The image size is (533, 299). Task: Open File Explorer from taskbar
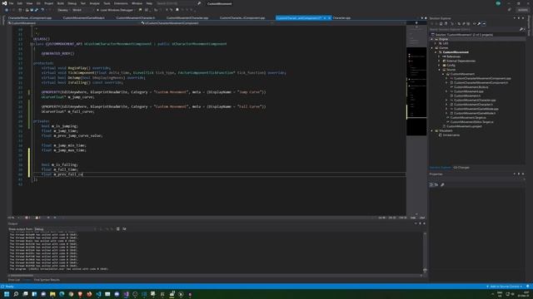52,294
